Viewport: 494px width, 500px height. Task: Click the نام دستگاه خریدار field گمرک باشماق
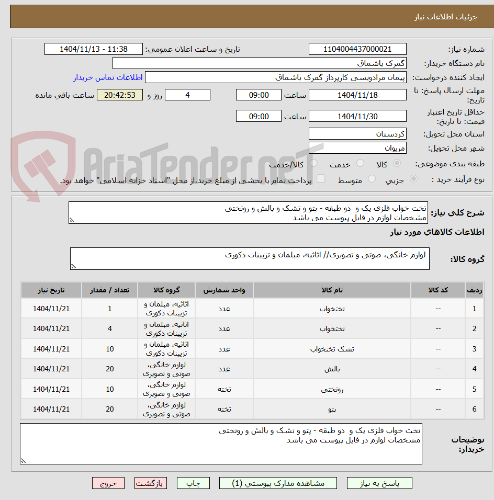(260, 63)
